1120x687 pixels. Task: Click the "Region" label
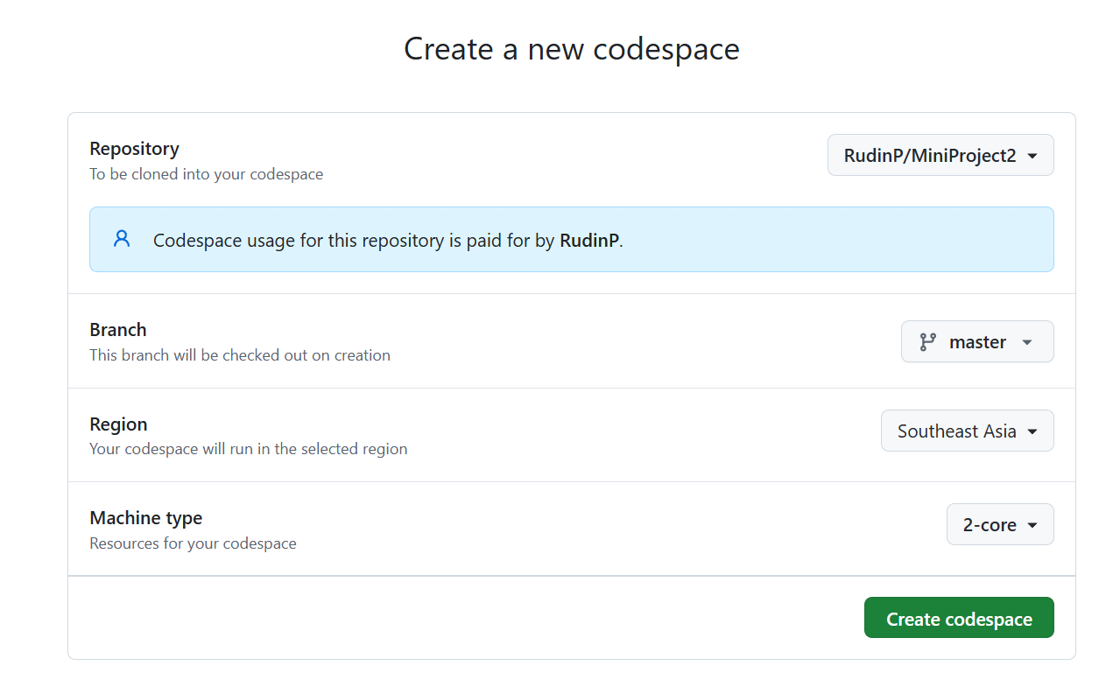(118, 424)
